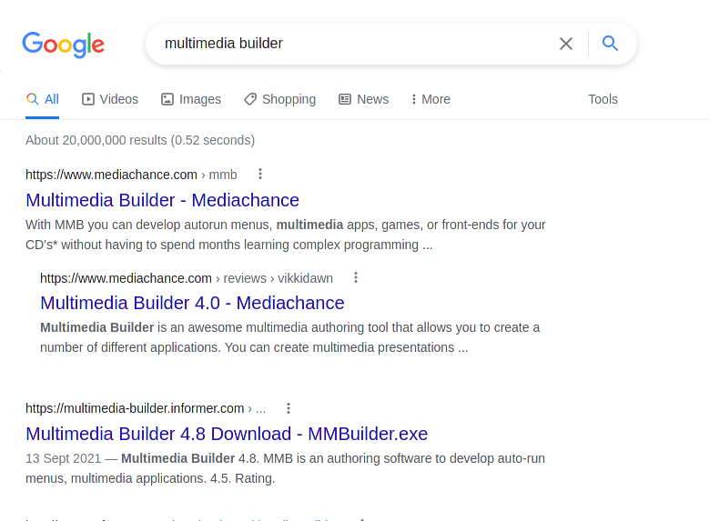
Task: Click the snippet mentioning awesome multimedia authoring tool
Action: pyautogui.click(x=289, y=337)
